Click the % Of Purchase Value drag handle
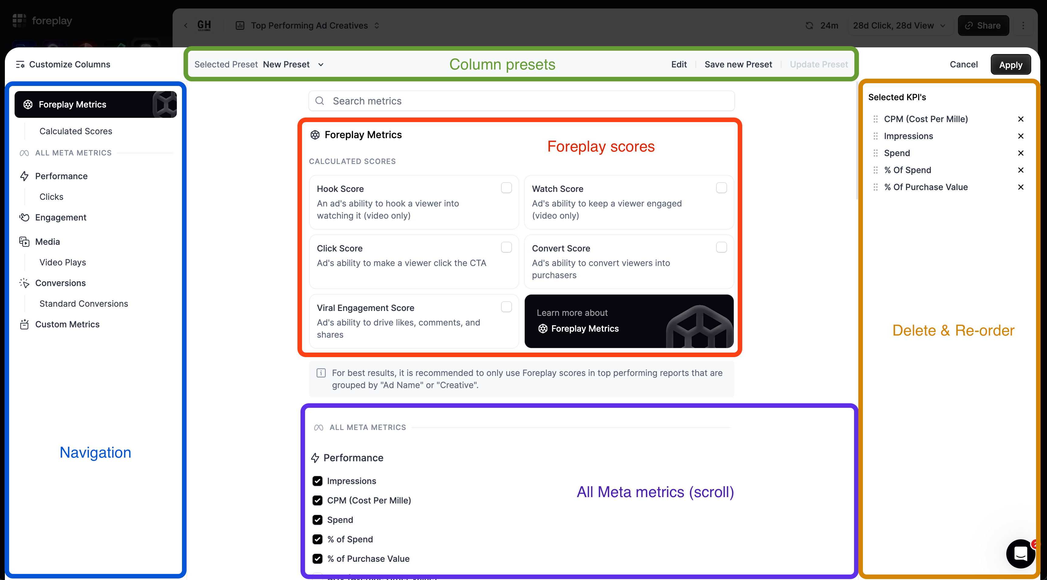 (x=875, y=187)
